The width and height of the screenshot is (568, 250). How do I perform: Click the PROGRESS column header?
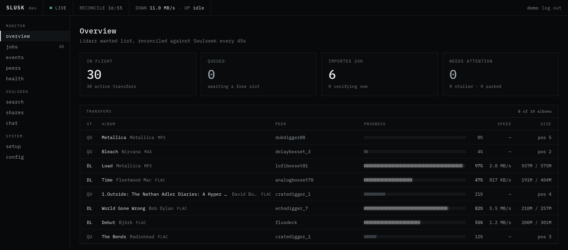click(x=375, y=124)
